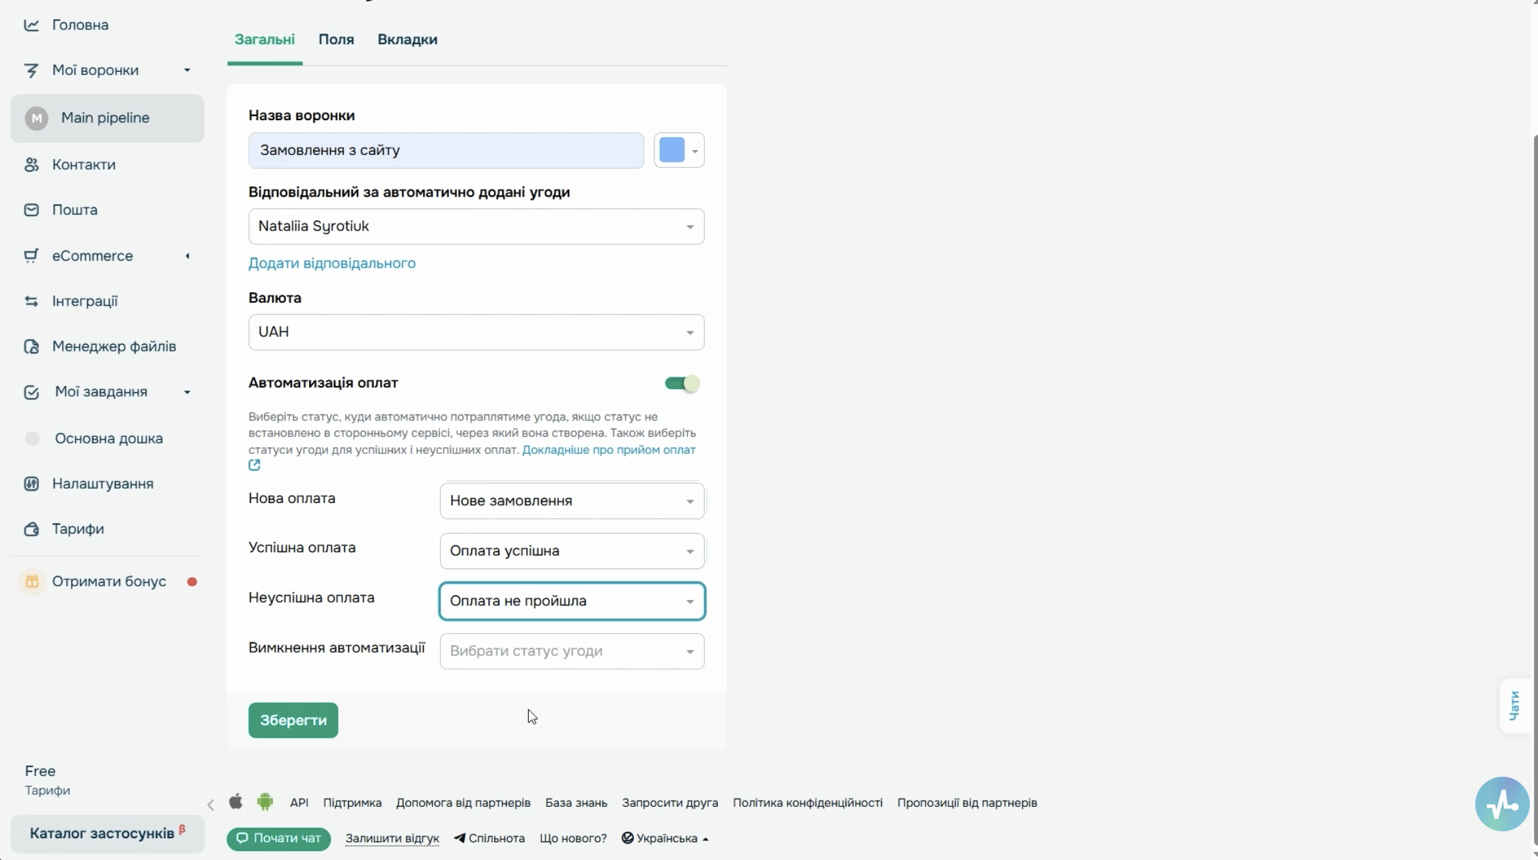Click the Пошта mail envelope icon

[x=31, y=210]
